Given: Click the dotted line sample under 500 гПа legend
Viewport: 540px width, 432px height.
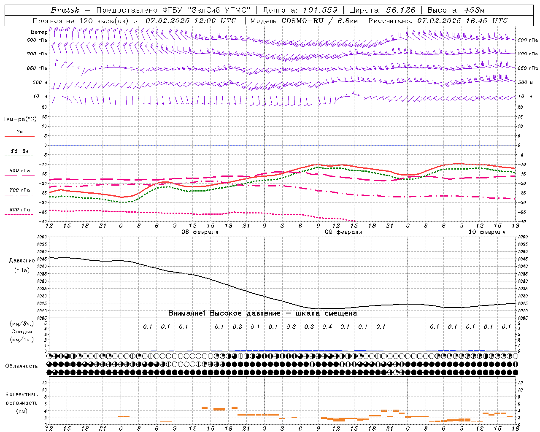Looking at the screenshot, I should tap(19, 214).
